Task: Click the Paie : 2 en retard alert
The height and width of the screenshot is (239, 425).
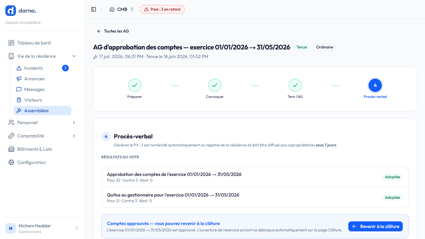Action: (162, 9)
